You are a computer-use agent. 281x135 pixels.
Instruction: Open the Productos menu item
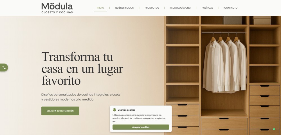click(x=152, y=8)
